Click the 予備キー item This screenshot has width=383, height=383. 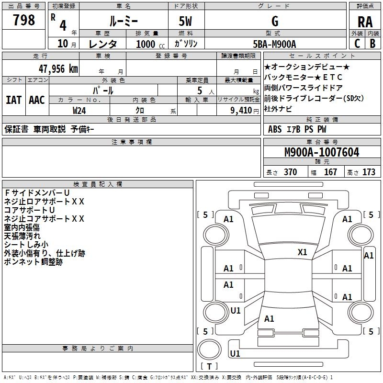click(82, 129)
